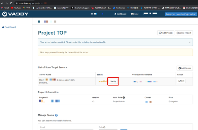Image resolution: width=198 pixels, height=130 pixels.
Task: Click the Enterprise plan value
Action: tap(173, 102)
